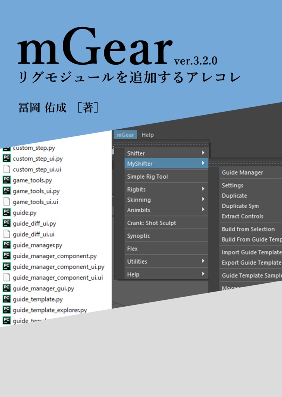
Task: Expand the Utilities submenu arrow
Action: (203, 261)
